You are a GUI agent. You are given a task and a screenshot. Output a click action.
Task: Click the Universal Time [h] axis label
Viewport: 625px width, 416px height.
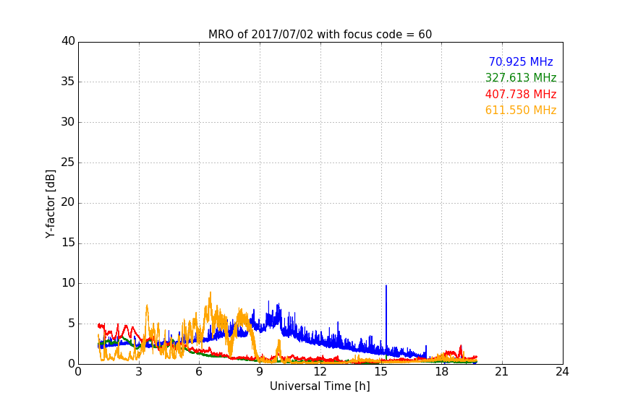click(320, 386)
